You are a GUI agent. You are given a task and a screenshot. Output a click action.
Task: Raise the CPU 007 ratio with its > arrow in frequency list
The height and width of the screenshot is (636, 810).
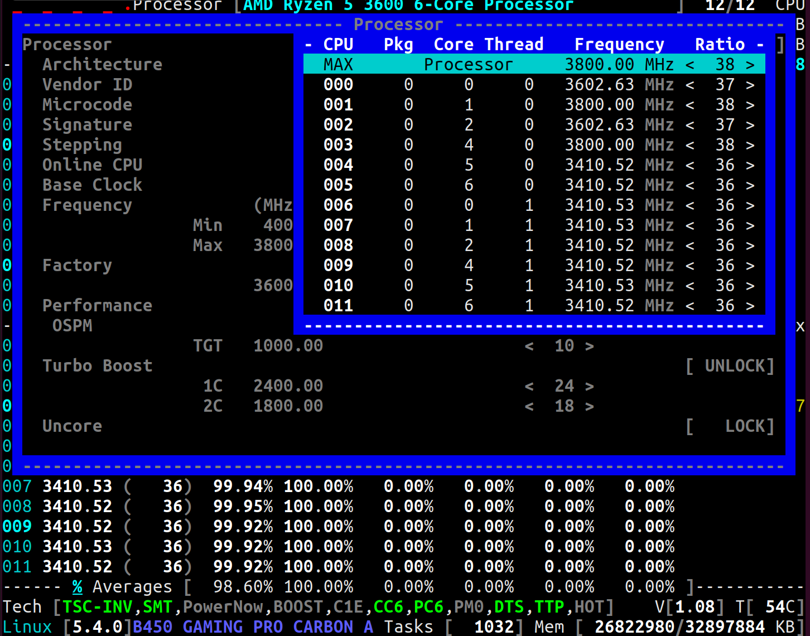tap(750, 225)
